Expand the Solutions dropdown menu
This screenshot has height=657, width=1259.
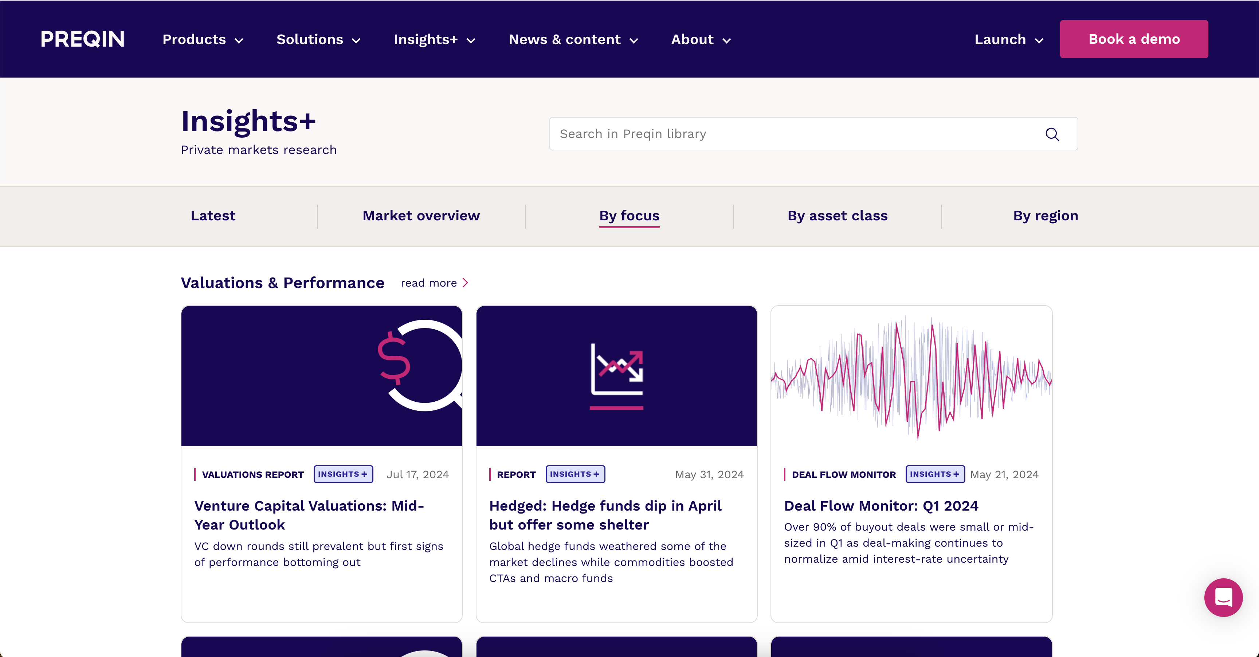[x=319, y=40]
